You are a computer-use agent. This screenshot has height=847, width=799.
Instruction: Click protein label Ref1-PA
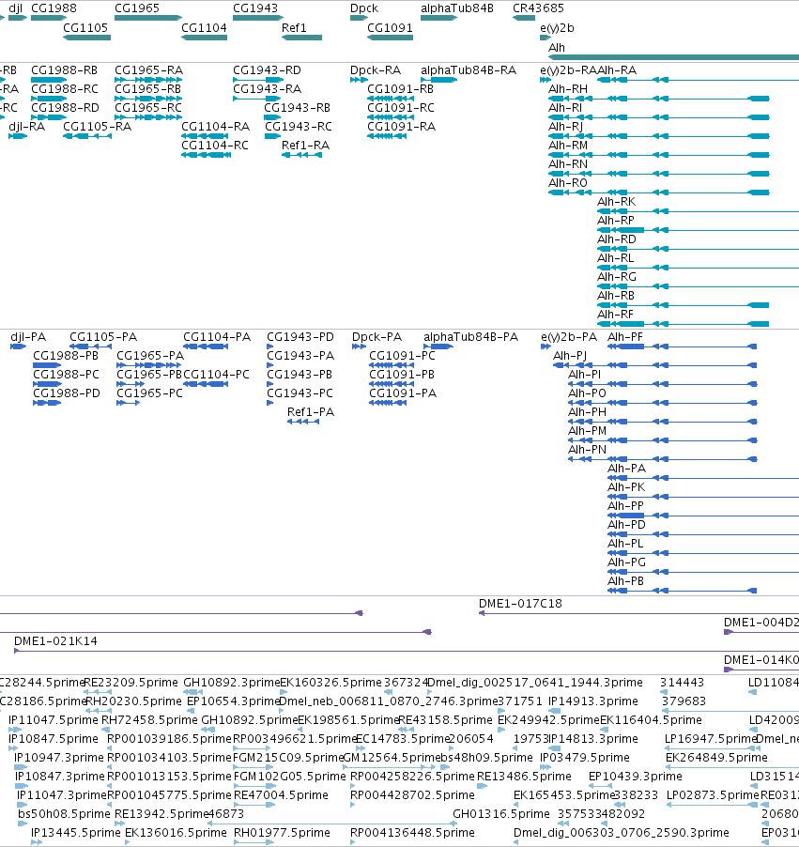pos(311,412)
